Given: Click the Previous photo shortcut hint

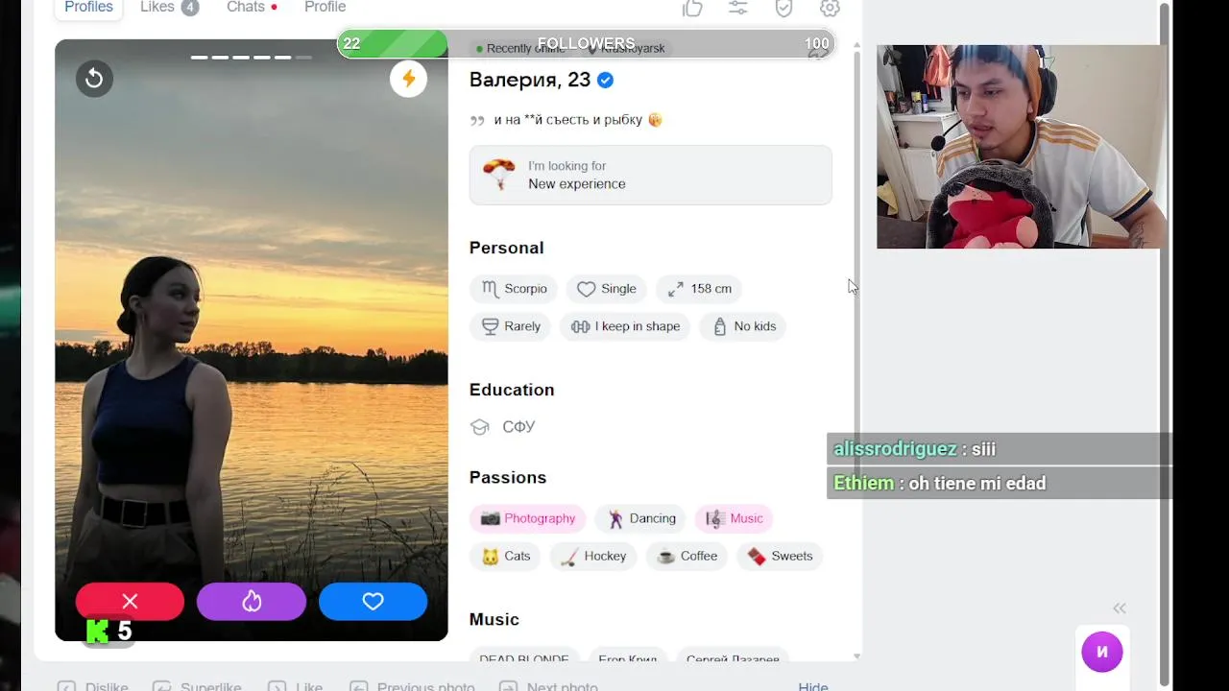Looking at the screenshot, I should 412,687.
